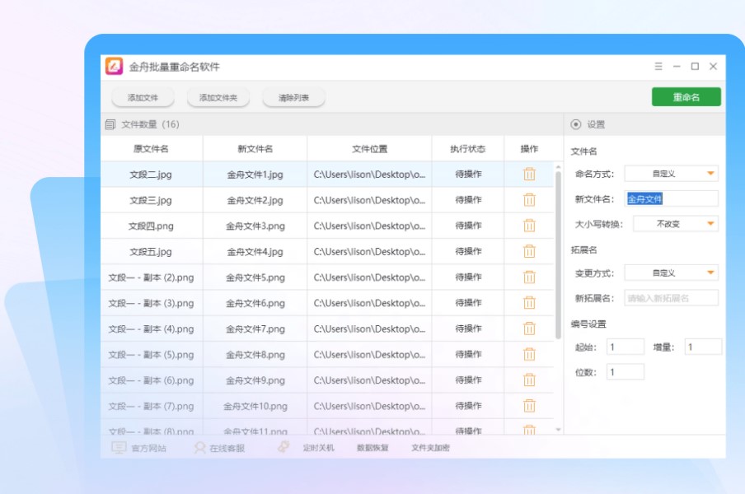The height and width of the screenshot is (494, 745).
Task: Click the file count list icon
Action: 110,124
